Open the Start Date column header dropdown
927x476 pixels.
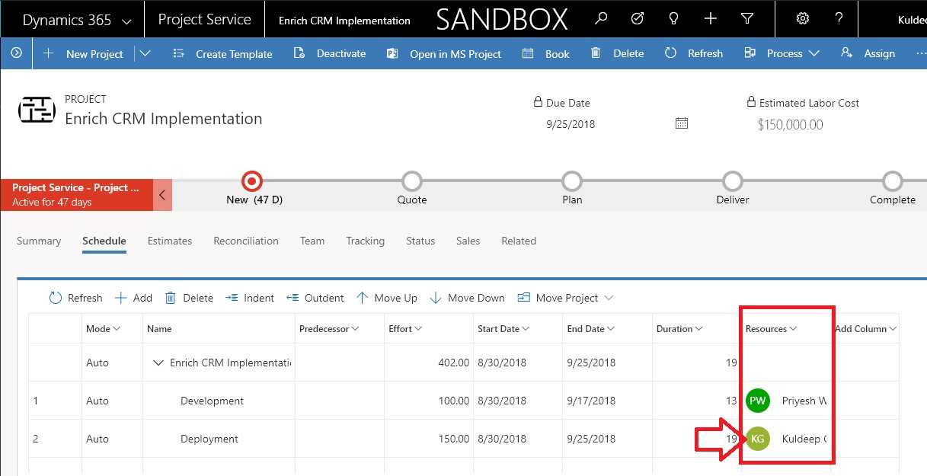(x=525, y=329)
